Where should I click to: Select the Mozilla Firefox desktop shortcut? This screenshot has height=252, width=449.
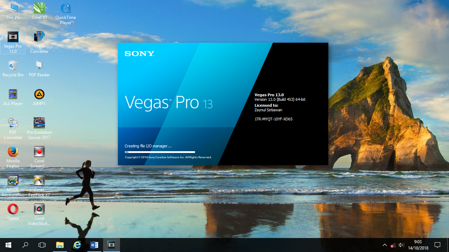coord(13,157)
